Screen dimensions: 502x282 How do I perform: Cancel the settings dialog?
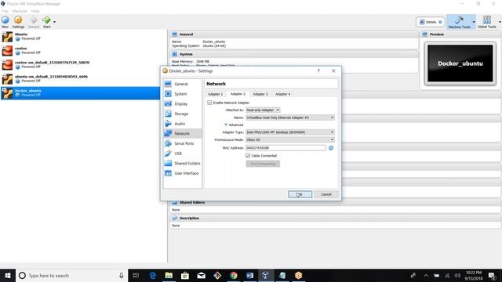326,194
